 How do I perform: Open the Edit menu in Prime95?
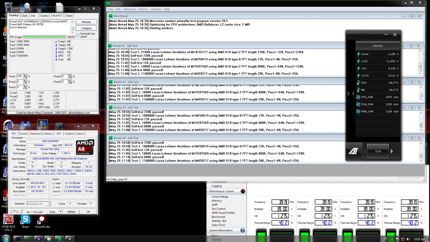pos(118,9)
